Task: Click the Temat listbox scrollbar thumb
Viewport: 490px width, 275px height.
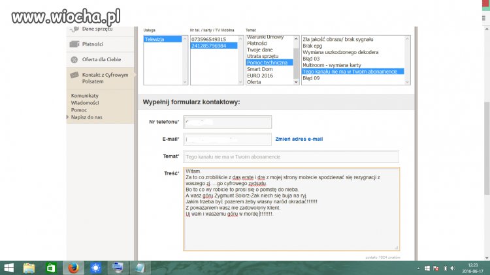Action: (296, 64)
